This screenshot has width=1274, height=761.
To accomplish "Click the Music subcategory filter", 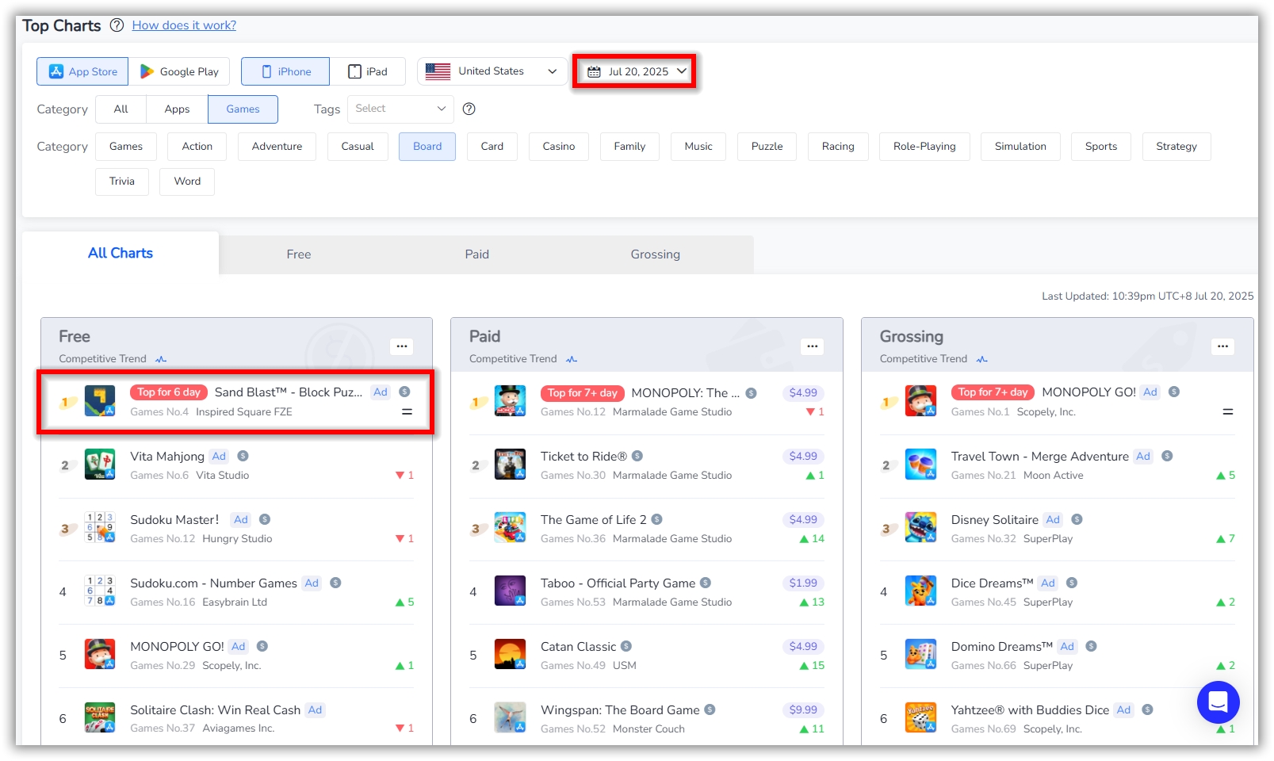I will tap(698, 147).
